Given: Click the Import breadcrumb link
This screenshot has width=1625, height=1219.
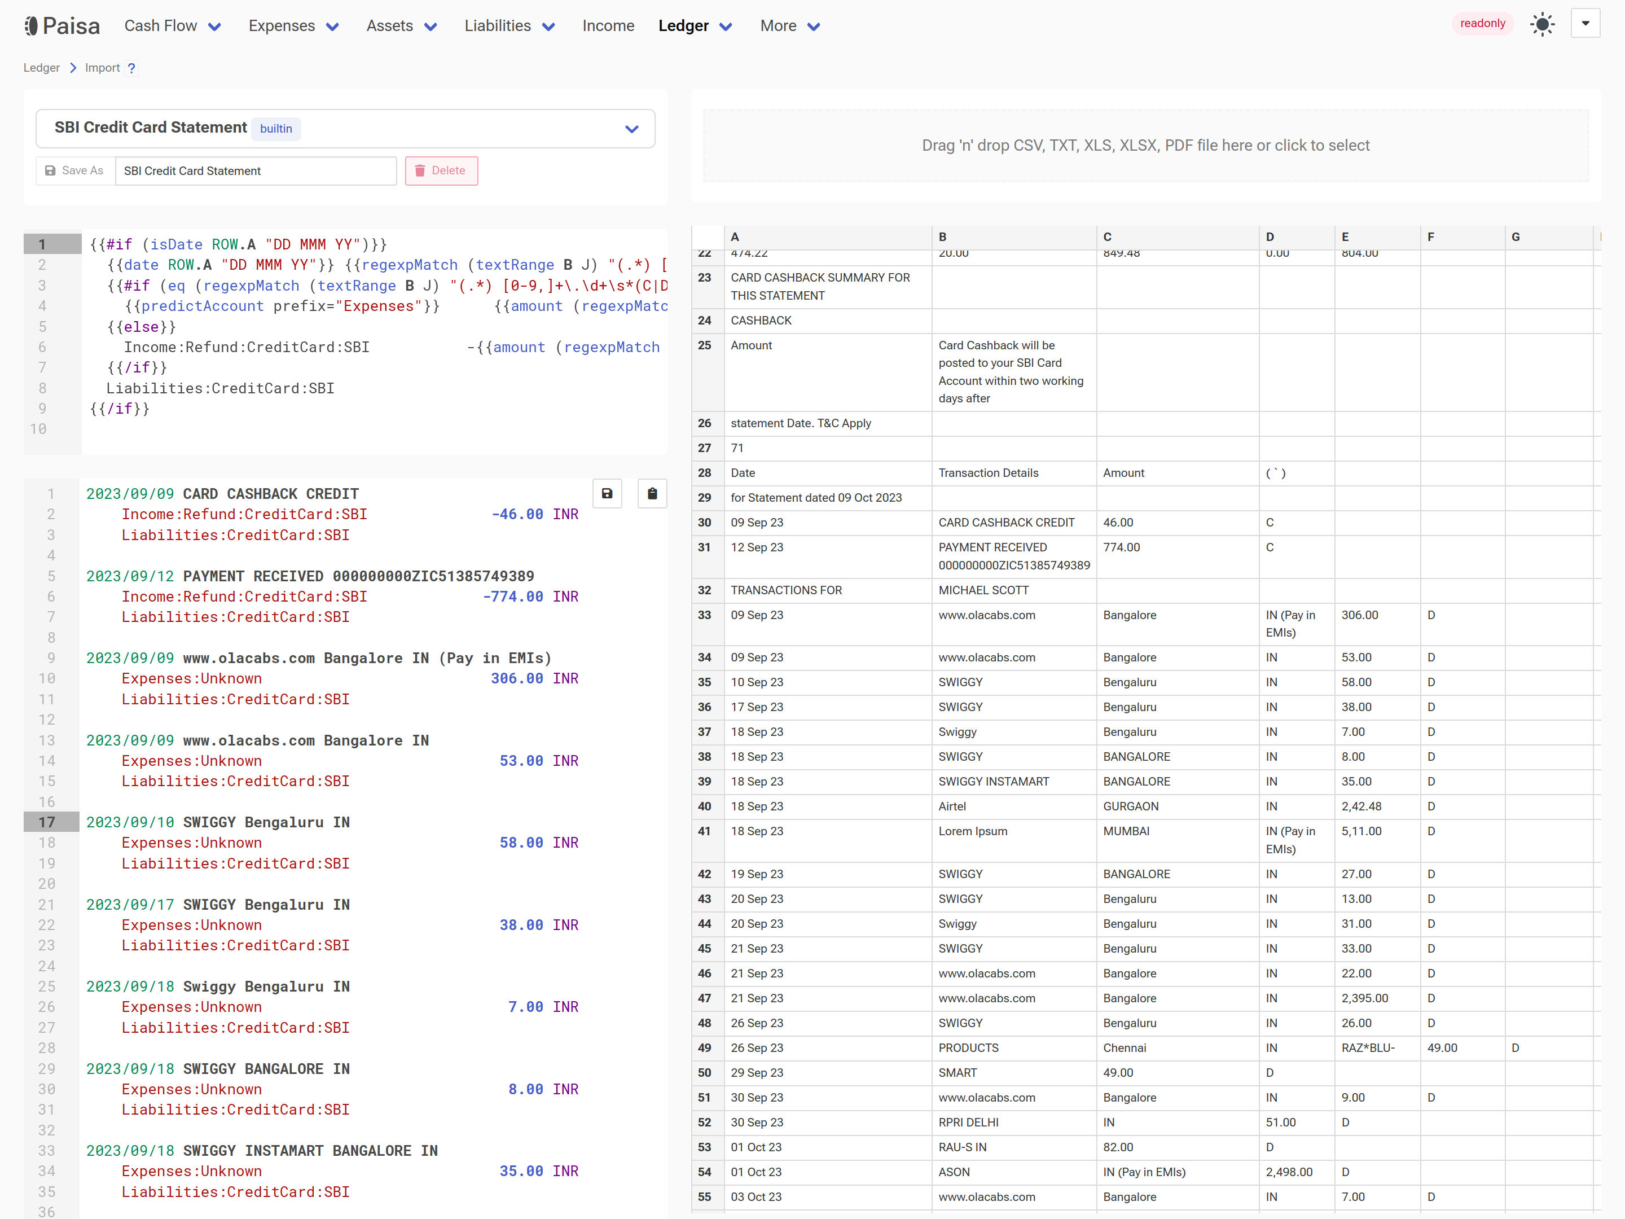Looking at the screenshot, I should (x=102, y=68).
